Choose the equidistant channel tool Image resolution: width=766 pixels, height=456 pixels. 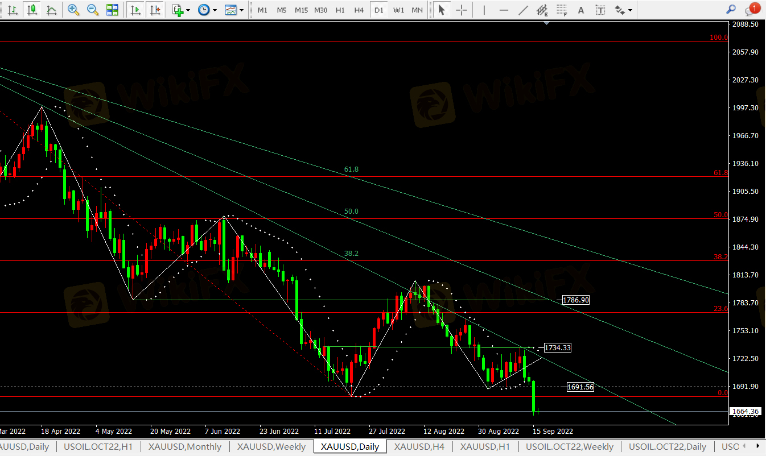tap(542, 10)
